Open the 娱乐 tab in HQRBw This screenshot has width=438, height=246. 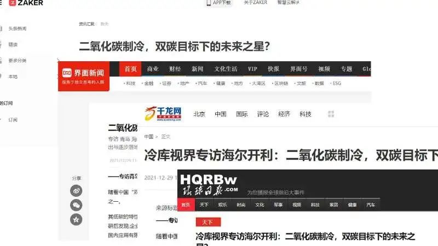[222, 204]
